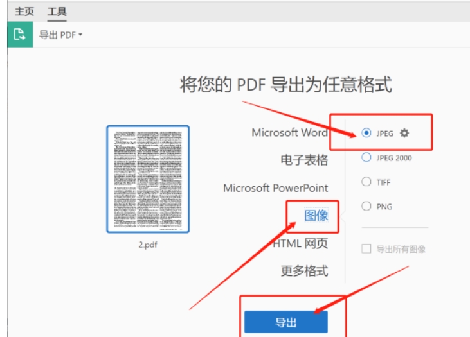Select the JPEG 2000 radio button
470x337 pixels.
tap(366, 157)
